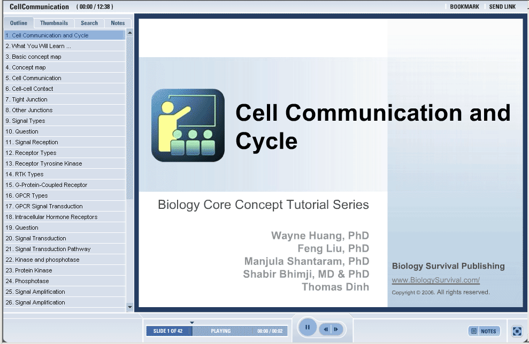This screenshot has height=344, width=529.
Task: Select the Notes tab in sidebar
Action: point(118,23)
